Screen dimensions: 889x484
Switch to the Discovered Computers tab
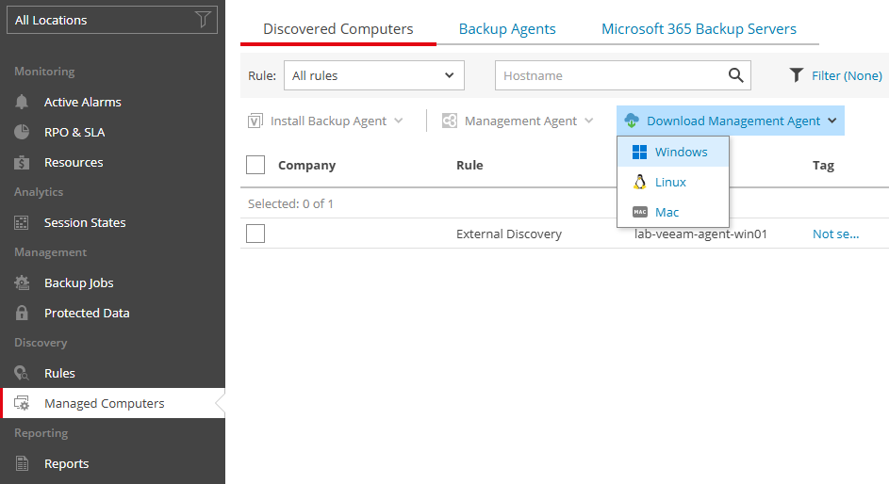(x=337, y=29)
